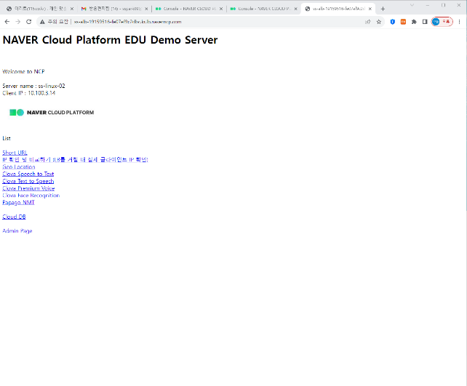The height and width of the screenshot is (386, 467).
Task: Open the Chrome profile button
Action: [x=442, y=22]
